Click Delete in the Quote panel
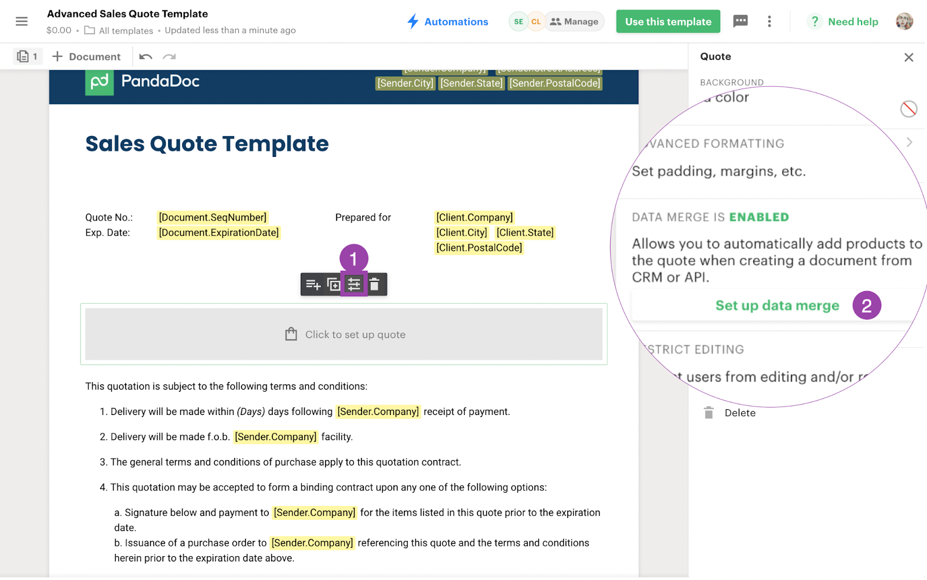Image resolution: width=927 pixels, height=580 pixels. coord(730,413)
